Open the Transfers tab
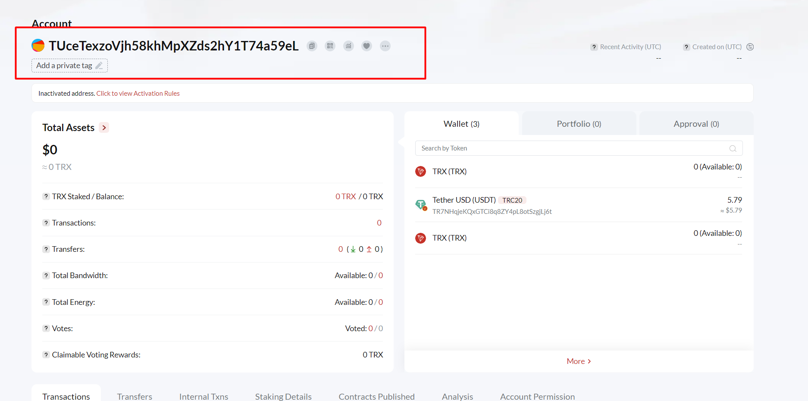Viewport: 808px width, 401px height. click(x=135, y=396)
